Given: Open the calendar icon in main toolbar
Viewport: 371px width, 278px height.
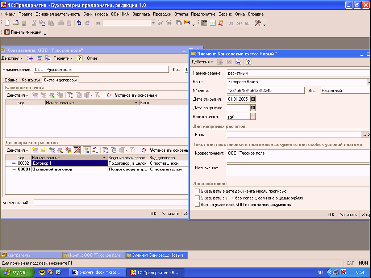Looking at the screenshot, I should [x=212, y=23].
